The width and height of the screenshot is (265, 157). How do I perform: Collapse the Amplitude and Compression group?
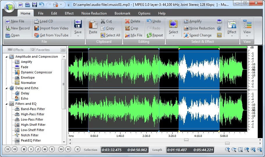click(x=6, y=57)
